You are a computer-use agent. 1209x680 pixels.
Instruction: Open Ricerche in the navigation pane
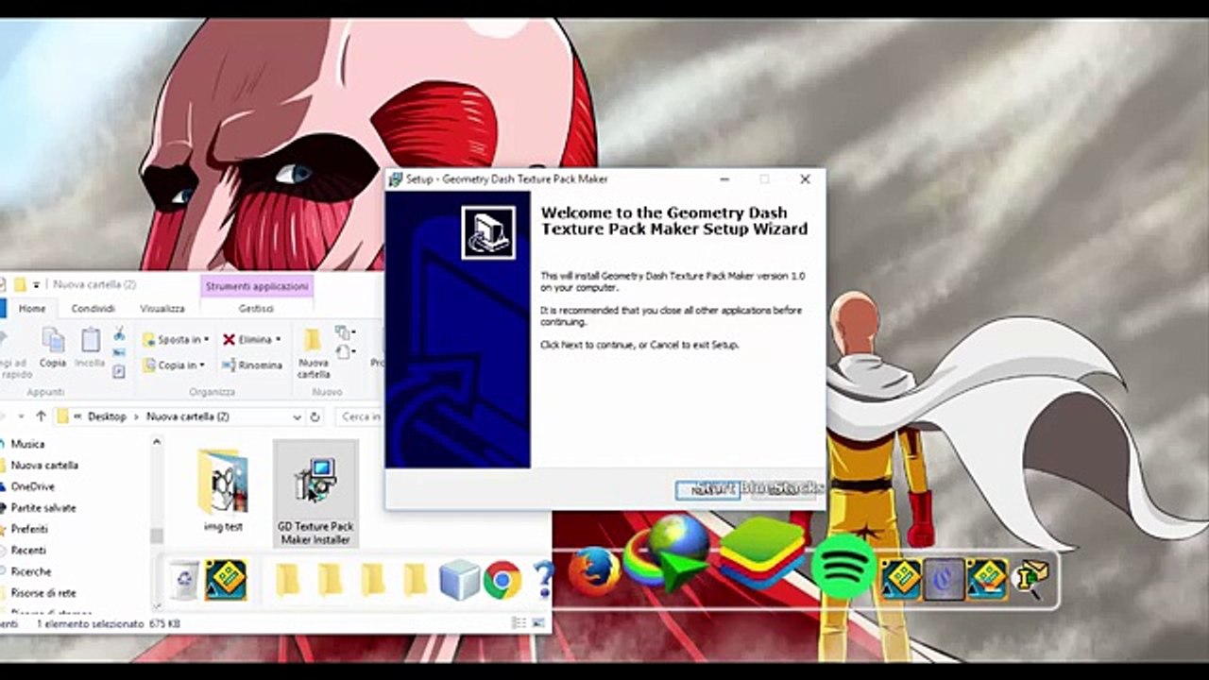[x=31, y=571]
